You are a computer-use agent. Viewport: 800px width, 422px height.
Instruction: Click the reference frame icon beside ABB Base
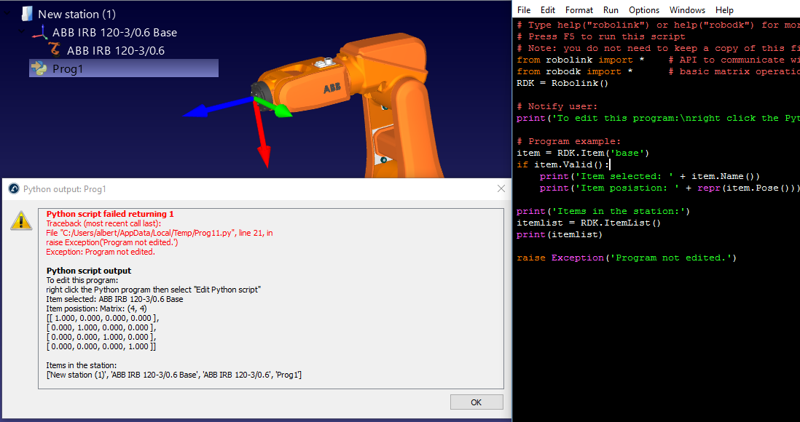coord(41,33)
